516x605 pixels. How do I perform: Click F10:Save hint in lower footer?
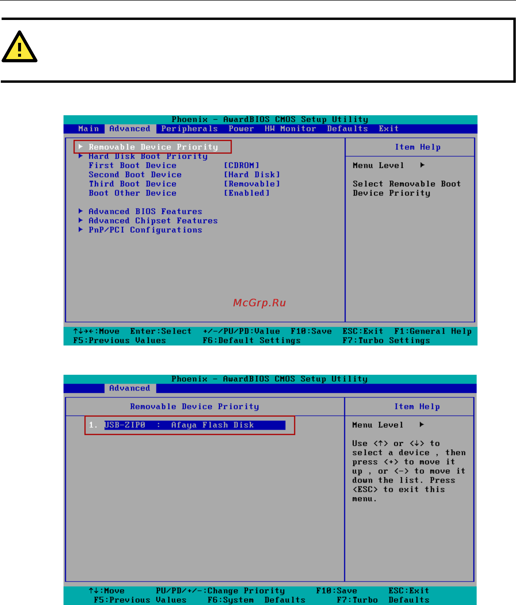337,591
